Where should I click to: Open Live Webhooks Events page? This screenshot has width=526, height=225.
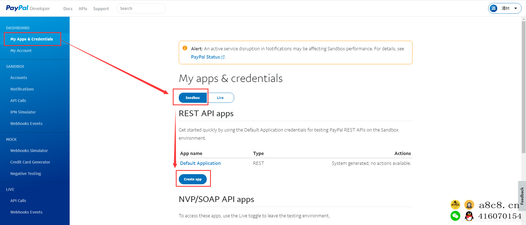pyautogui.click(x=26, y=212)
